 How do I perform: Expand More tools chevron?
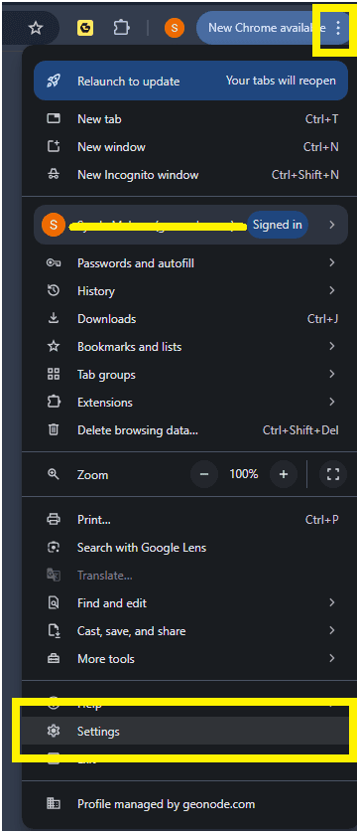click(x=331, y=658)
